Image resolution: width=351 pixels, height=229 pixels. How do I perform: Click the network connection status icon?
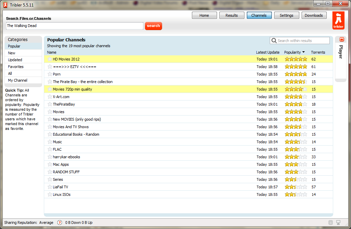pyautogui.click(x=338, y=223)
